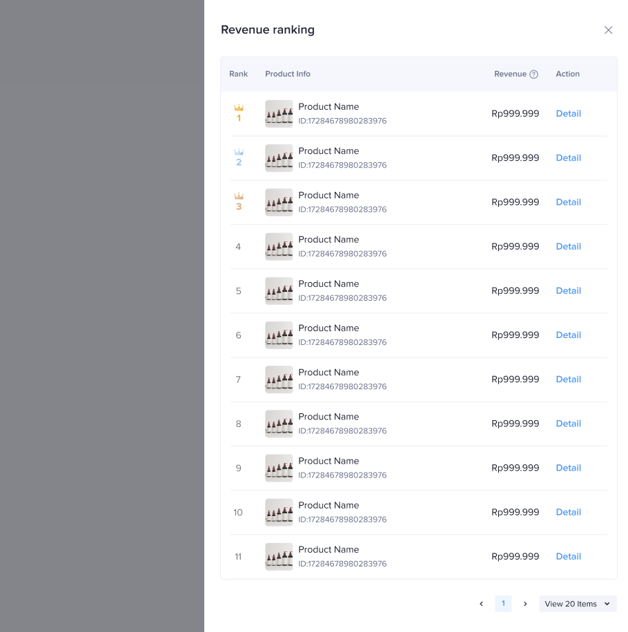Image resolution: width=628 pixels, height=632 pixels.
Task: Open the View 20 Items dropdown
Action: click(578, 604)
